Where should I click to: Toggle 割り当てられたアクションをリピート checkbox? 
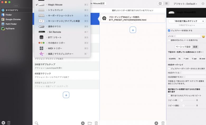(169, 96)
